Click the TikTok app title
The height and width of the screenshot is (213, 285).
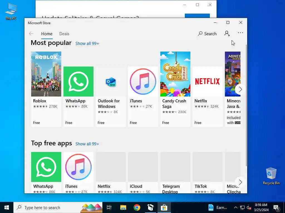[x=201, y=186]
